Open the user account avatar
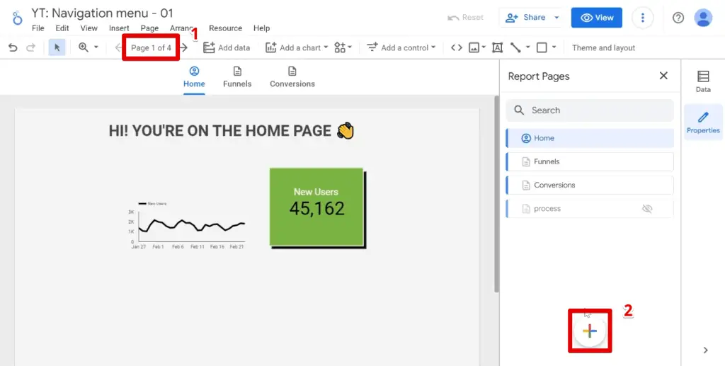The width and height of the screenshot is (725, 366). tap(703, 18)
